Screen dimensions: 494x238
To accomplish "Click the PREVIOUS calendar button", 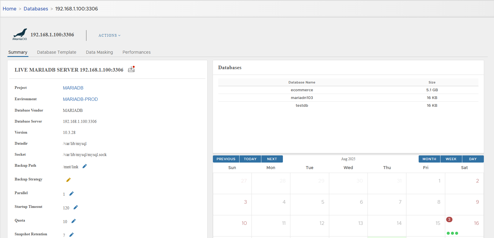I will tap(226, 159).
